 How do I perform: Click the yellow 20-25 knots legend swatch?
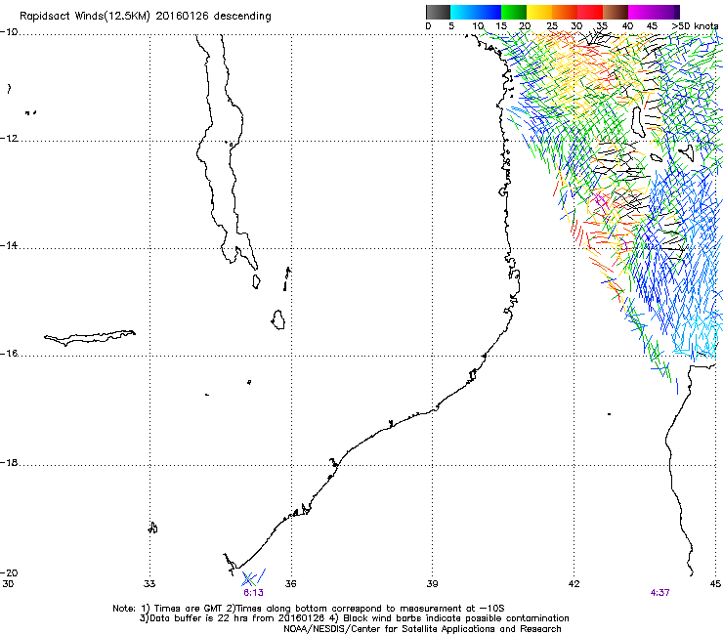click(539, 12)
